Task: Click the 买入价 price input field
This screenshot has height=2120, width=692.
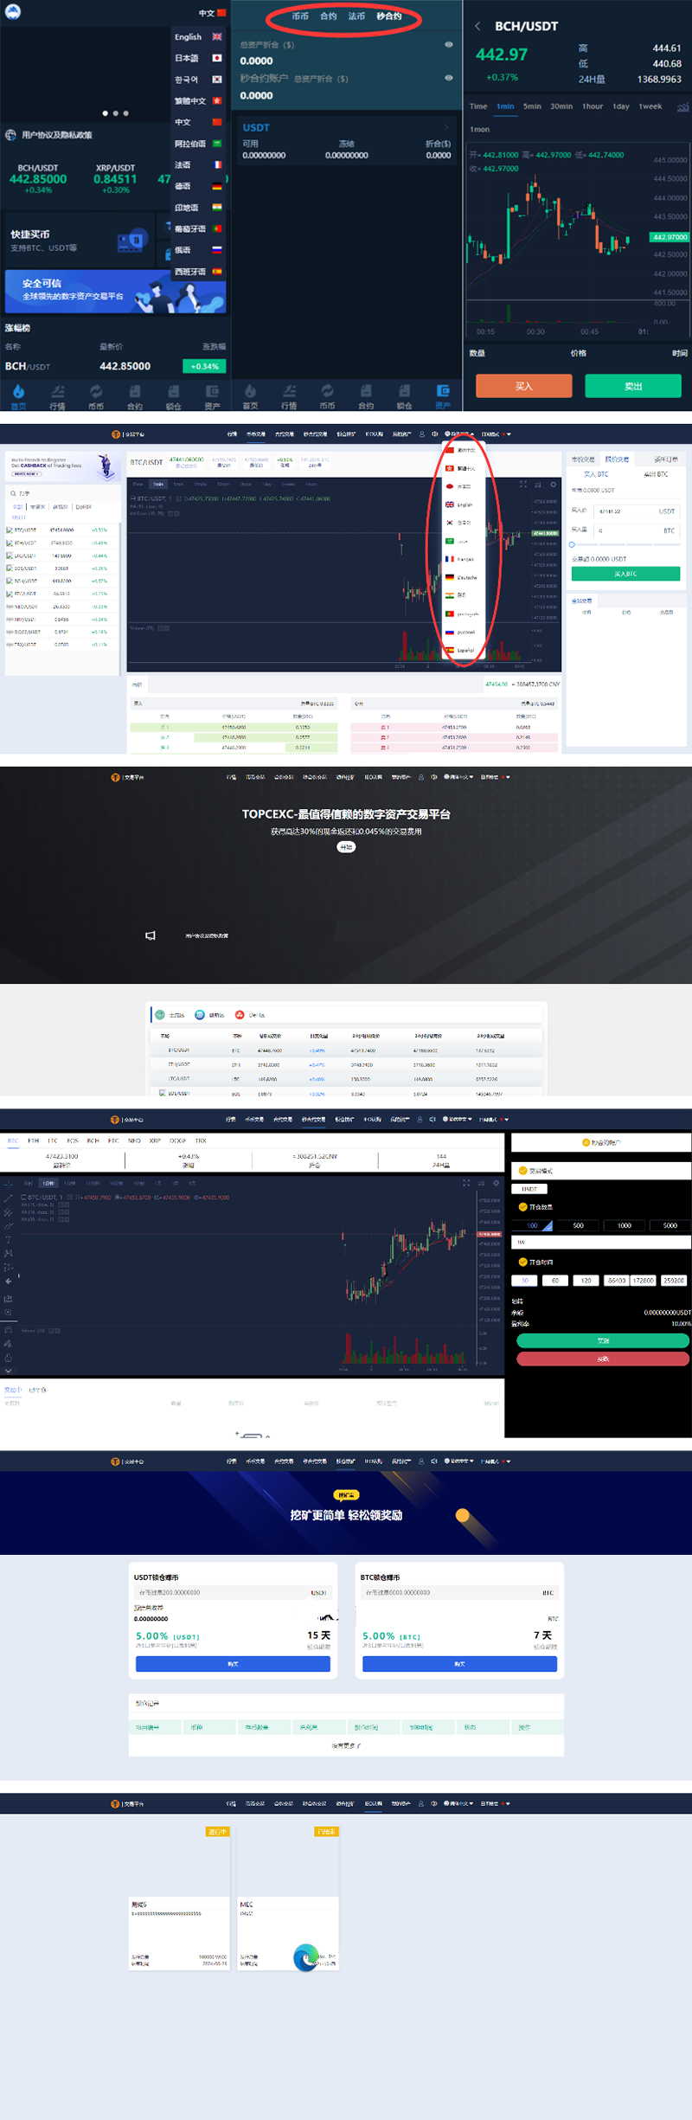Action: 636,511
